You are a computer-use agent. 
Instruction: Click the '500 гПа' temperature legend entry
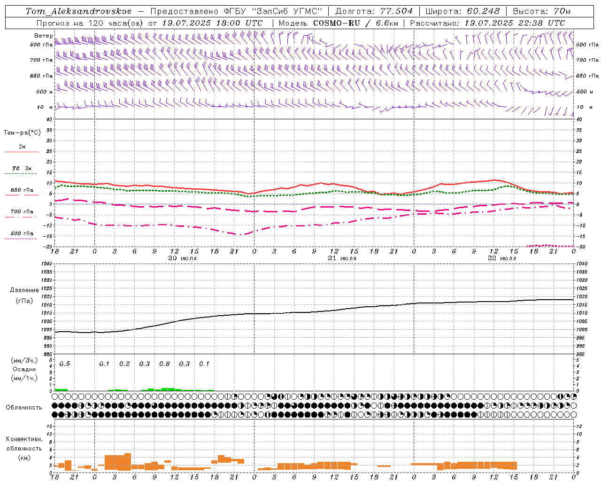point(22,233)
